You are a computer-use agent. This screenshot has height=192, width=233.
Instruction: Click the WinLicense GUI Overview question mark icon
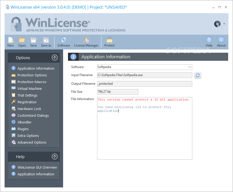click(x=13, y=167)
